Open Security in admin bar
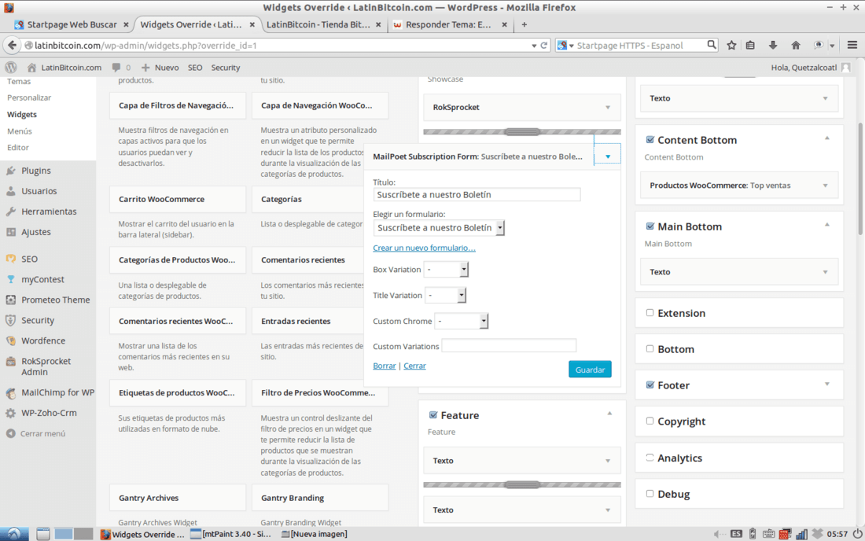 pos(226,68)
